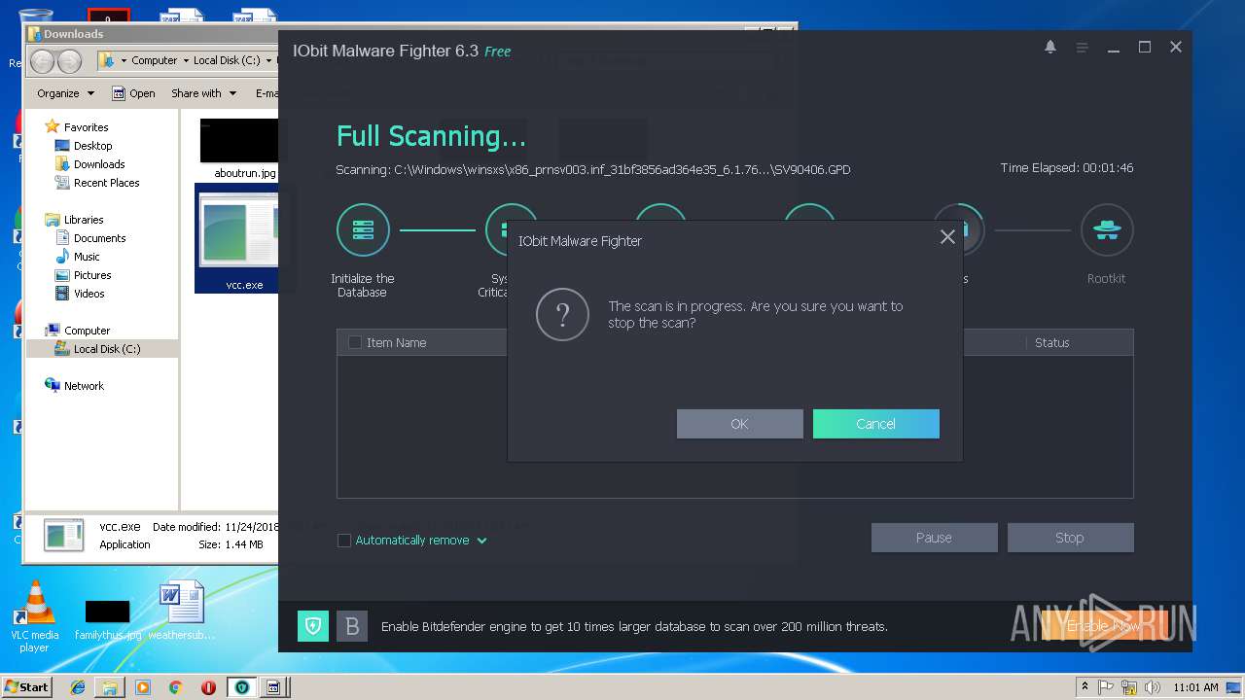Click the Status column header

[x=1052, y=342]
